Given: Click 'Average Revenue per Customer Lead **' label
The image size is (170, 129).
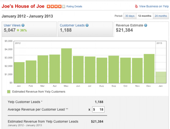Looking at the screenshot, I should 38,109.
